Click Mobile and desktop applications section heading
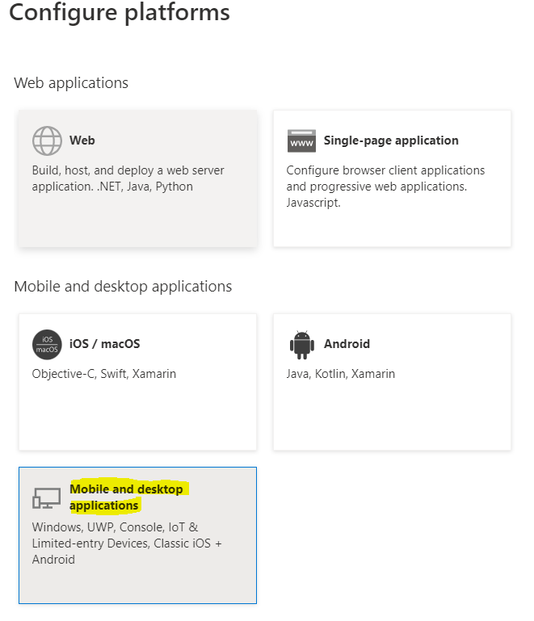Image resolution: width=534 pixels, height=621 pixels. 123,287
